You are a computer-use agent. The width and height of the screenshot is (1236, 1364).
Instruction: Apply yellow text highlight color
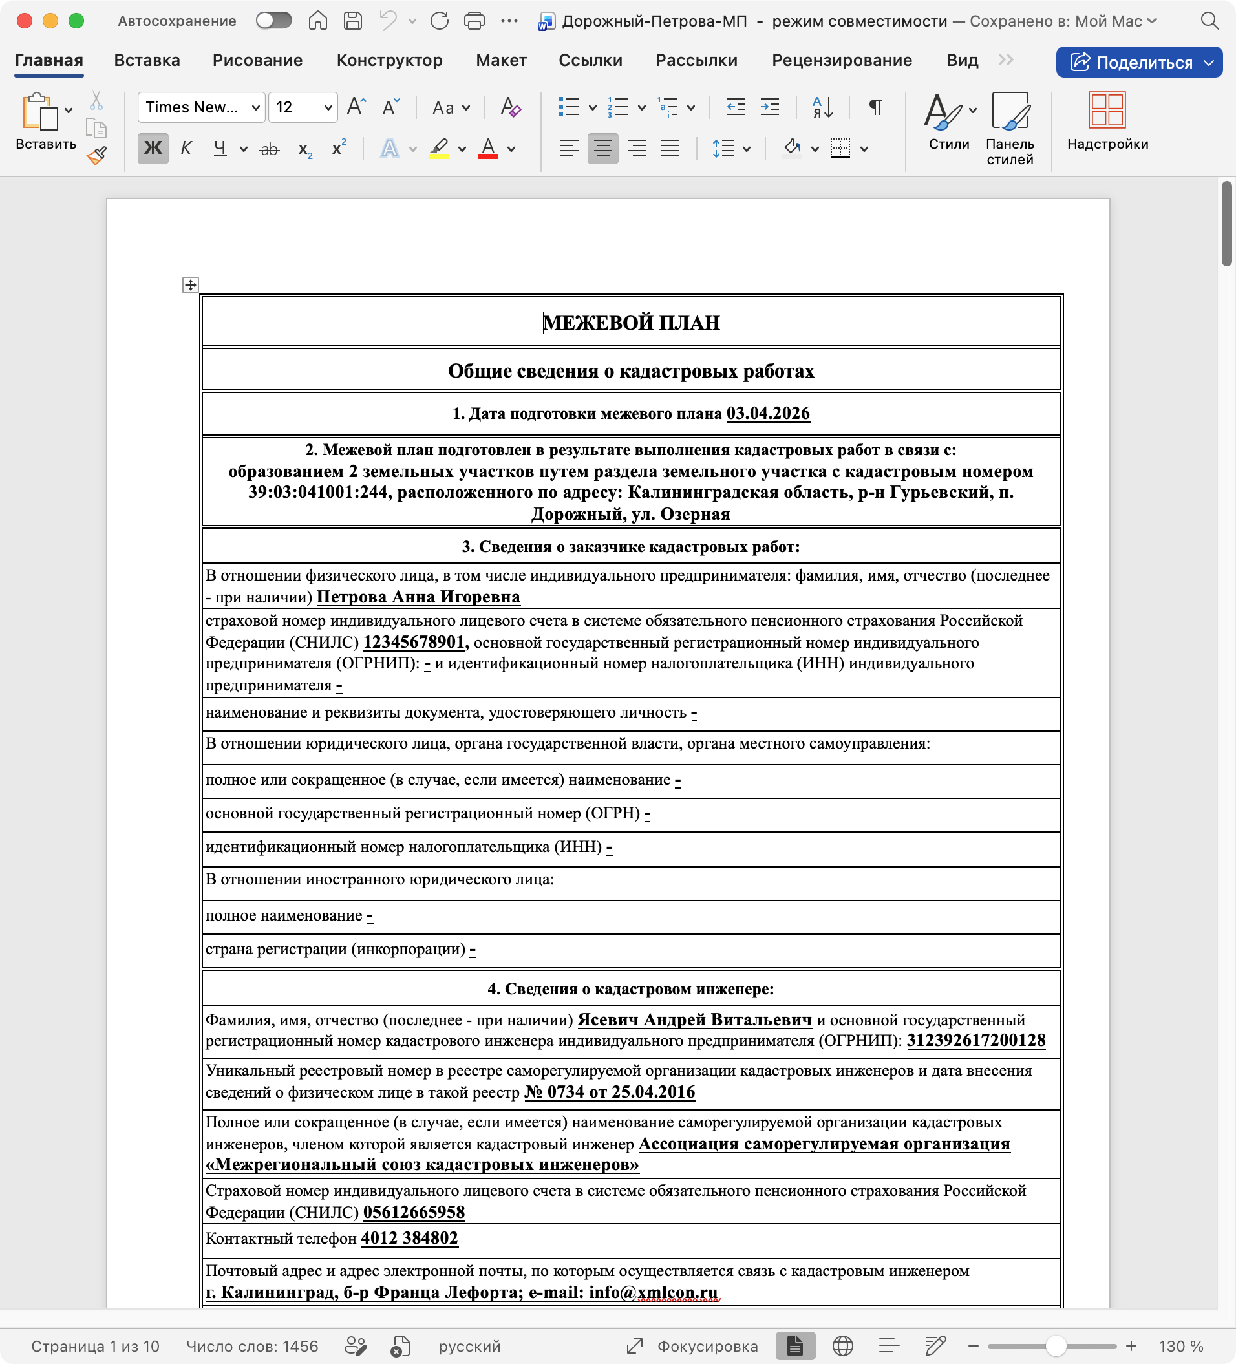point(439,148)
